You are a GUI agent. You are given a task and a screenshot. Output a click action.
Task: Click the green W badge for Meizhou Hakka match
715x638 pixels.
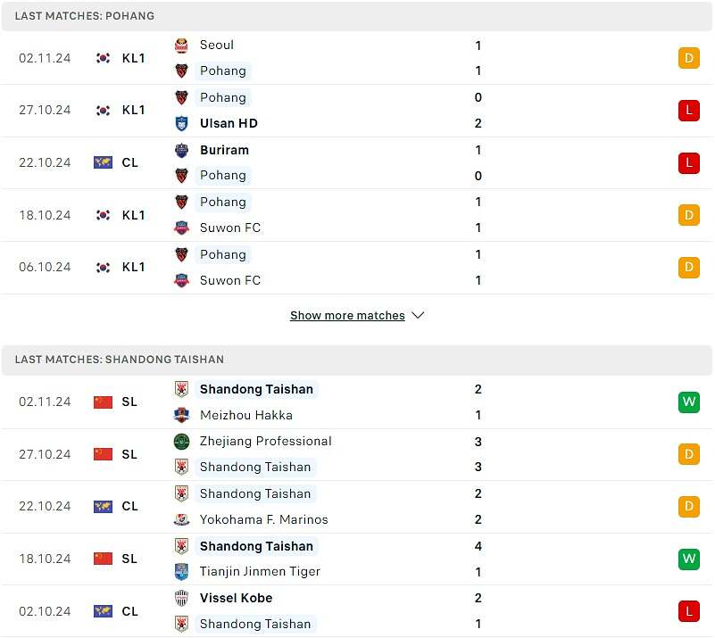(689, 402)
